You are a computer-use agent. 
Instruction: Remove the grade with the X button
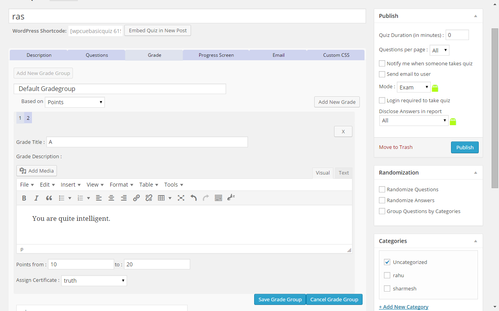343,131
